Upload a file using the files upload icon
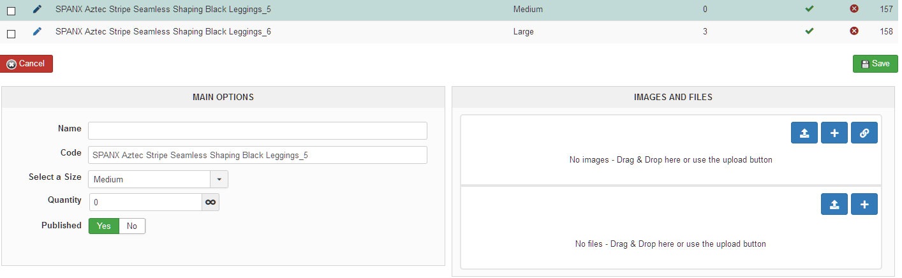Screen dimensions: 902x278 [834, 204]
